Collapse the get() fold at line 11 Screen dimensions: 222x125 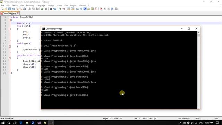[10, 47]
